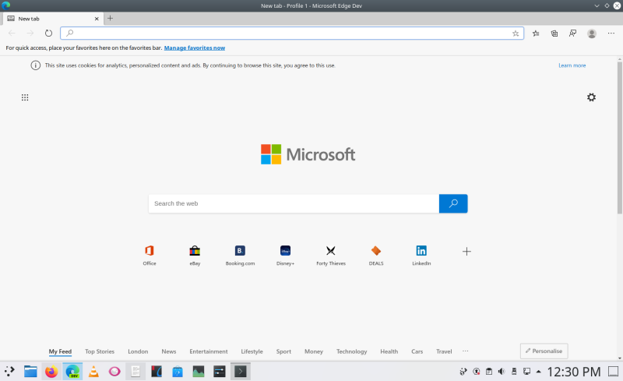Open page settings gear icon
This screenshot has height=381, width=623.
(x=591, y=97)
